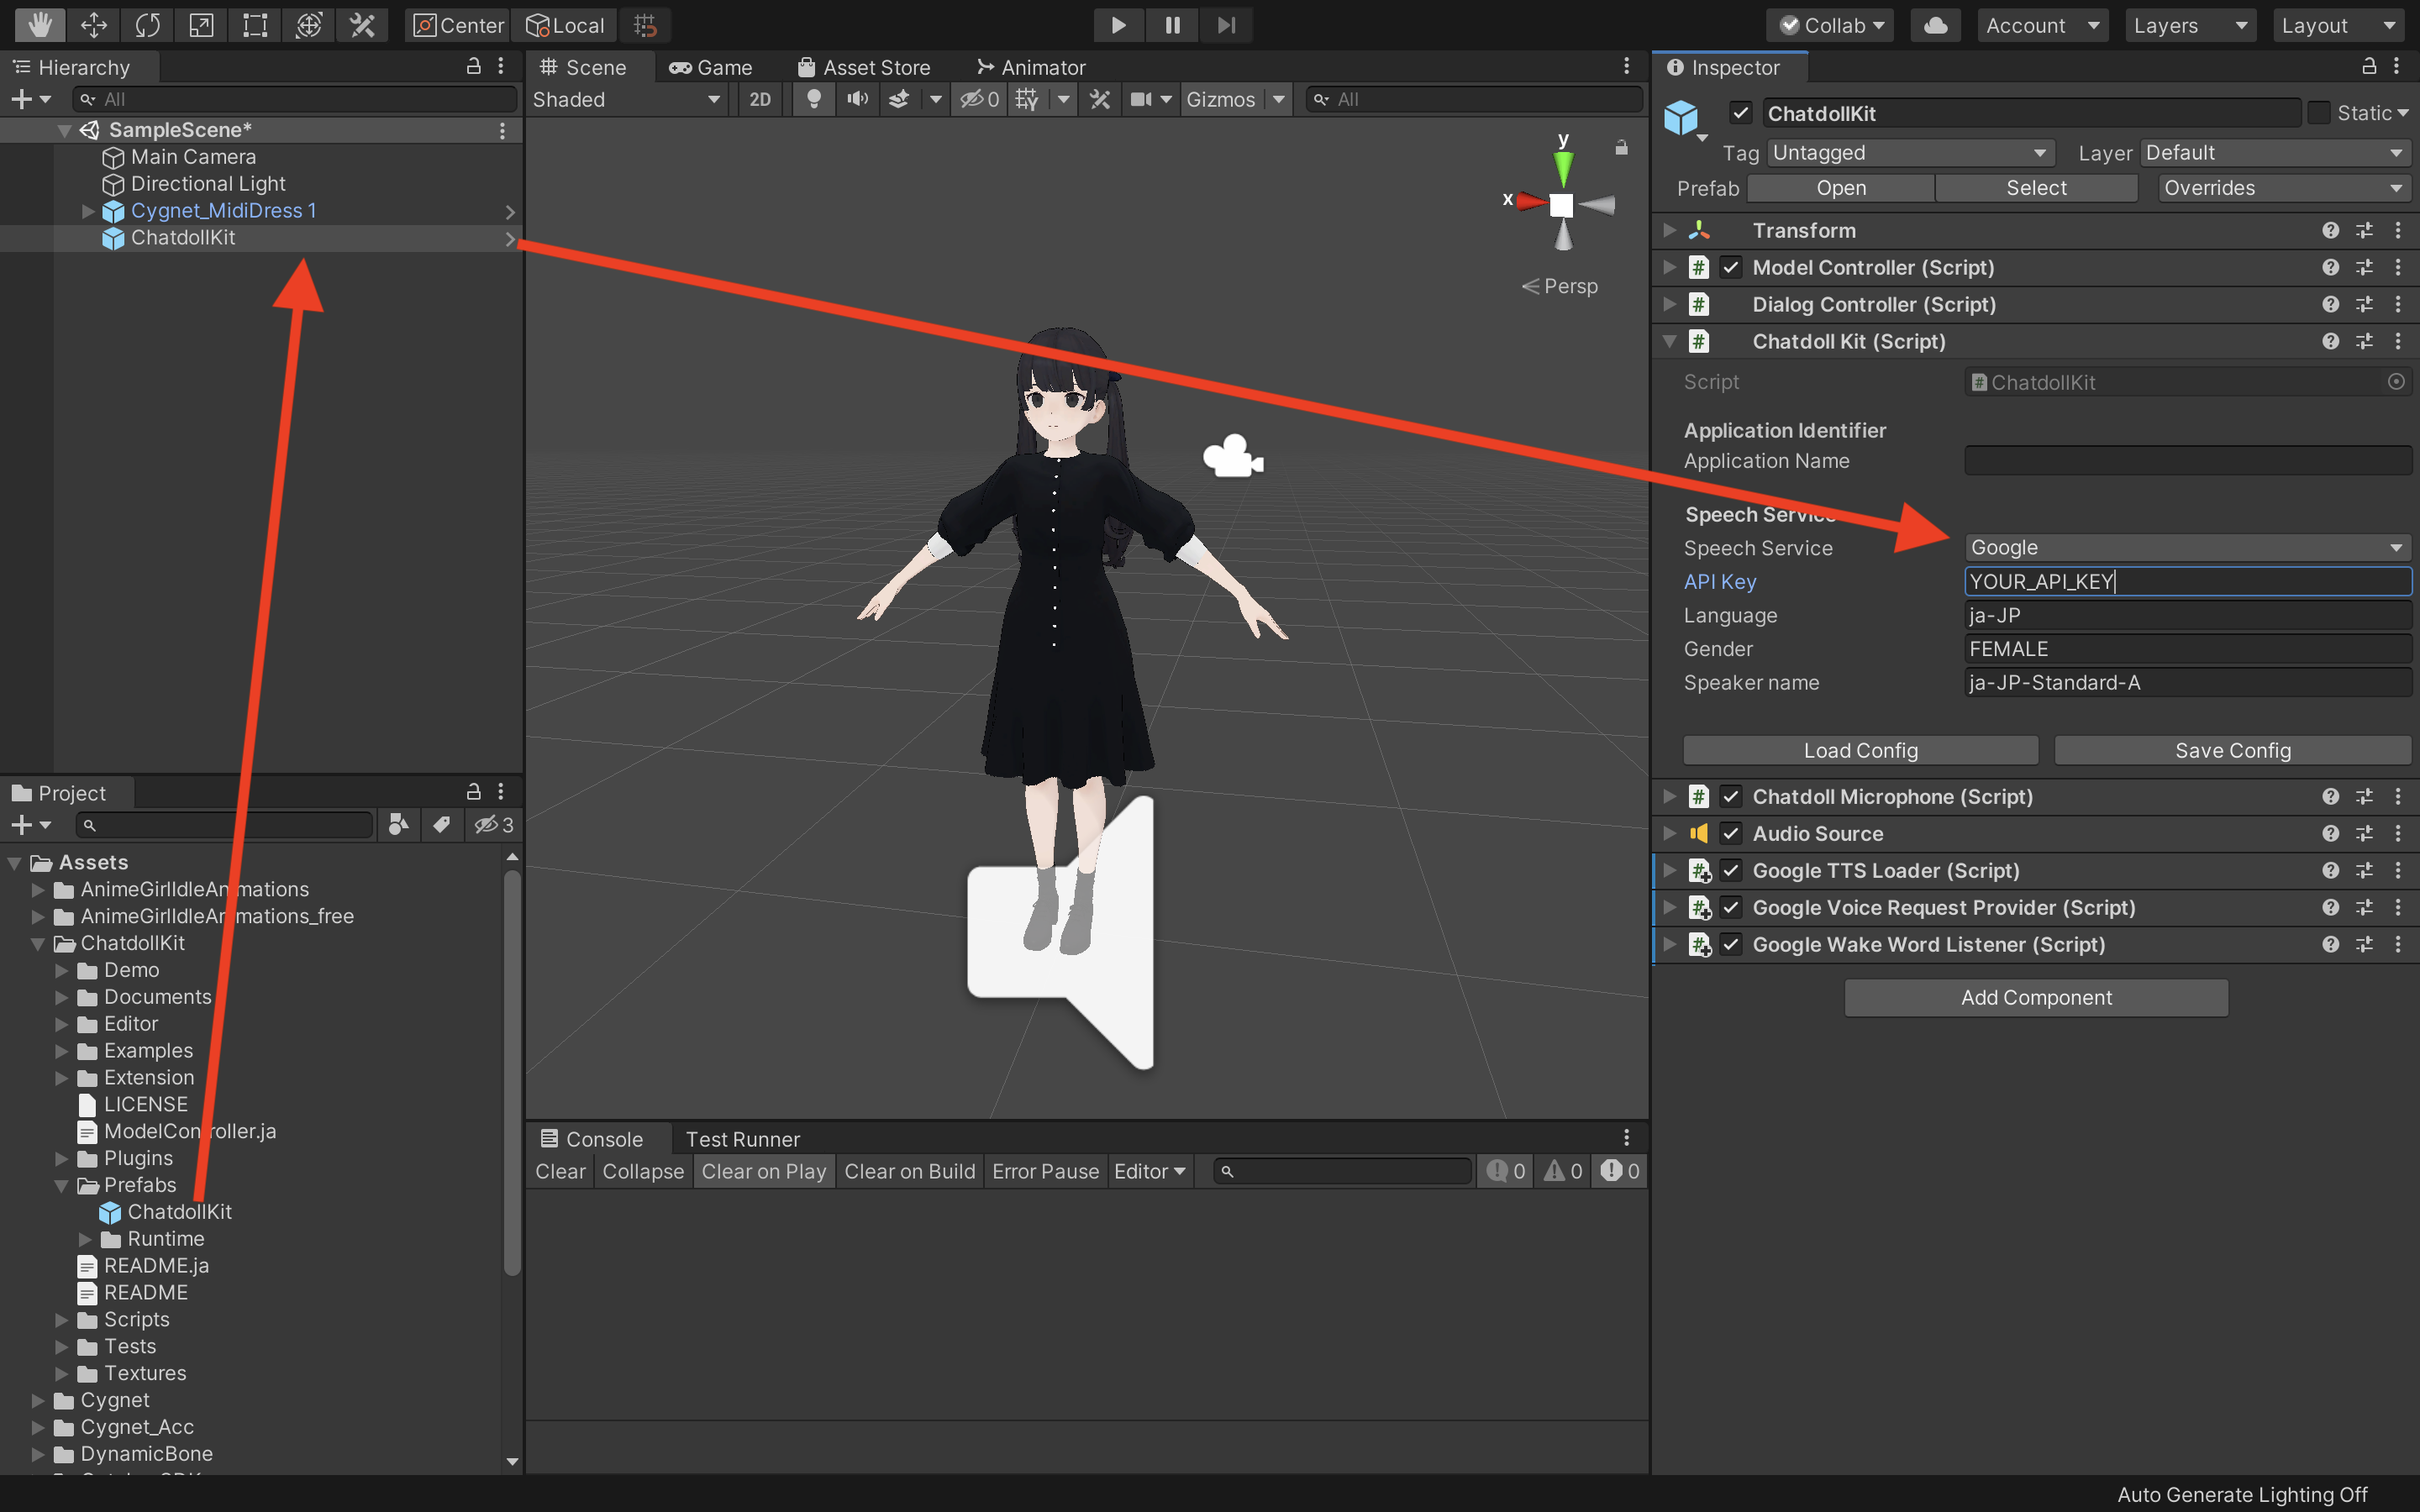Click the Application Name input field
This screenshot has height=1512, width=2420.
(2186, 461)
